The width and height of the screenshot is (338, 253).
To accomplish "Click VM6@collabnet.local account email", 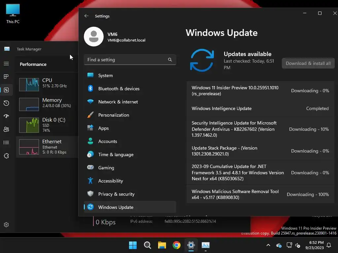I will 126,40.
